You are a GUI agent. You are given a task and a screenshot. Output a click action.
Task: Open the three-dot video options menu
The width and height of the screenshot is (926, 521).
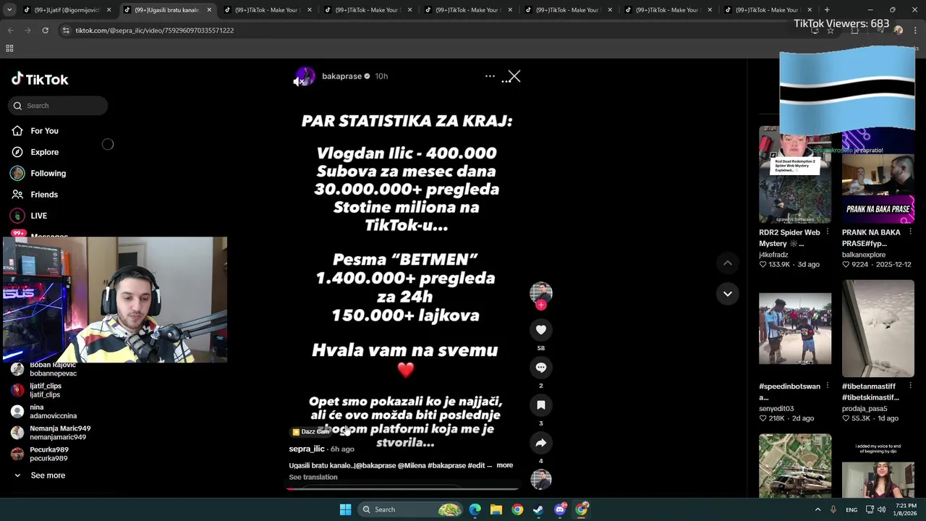490,76
